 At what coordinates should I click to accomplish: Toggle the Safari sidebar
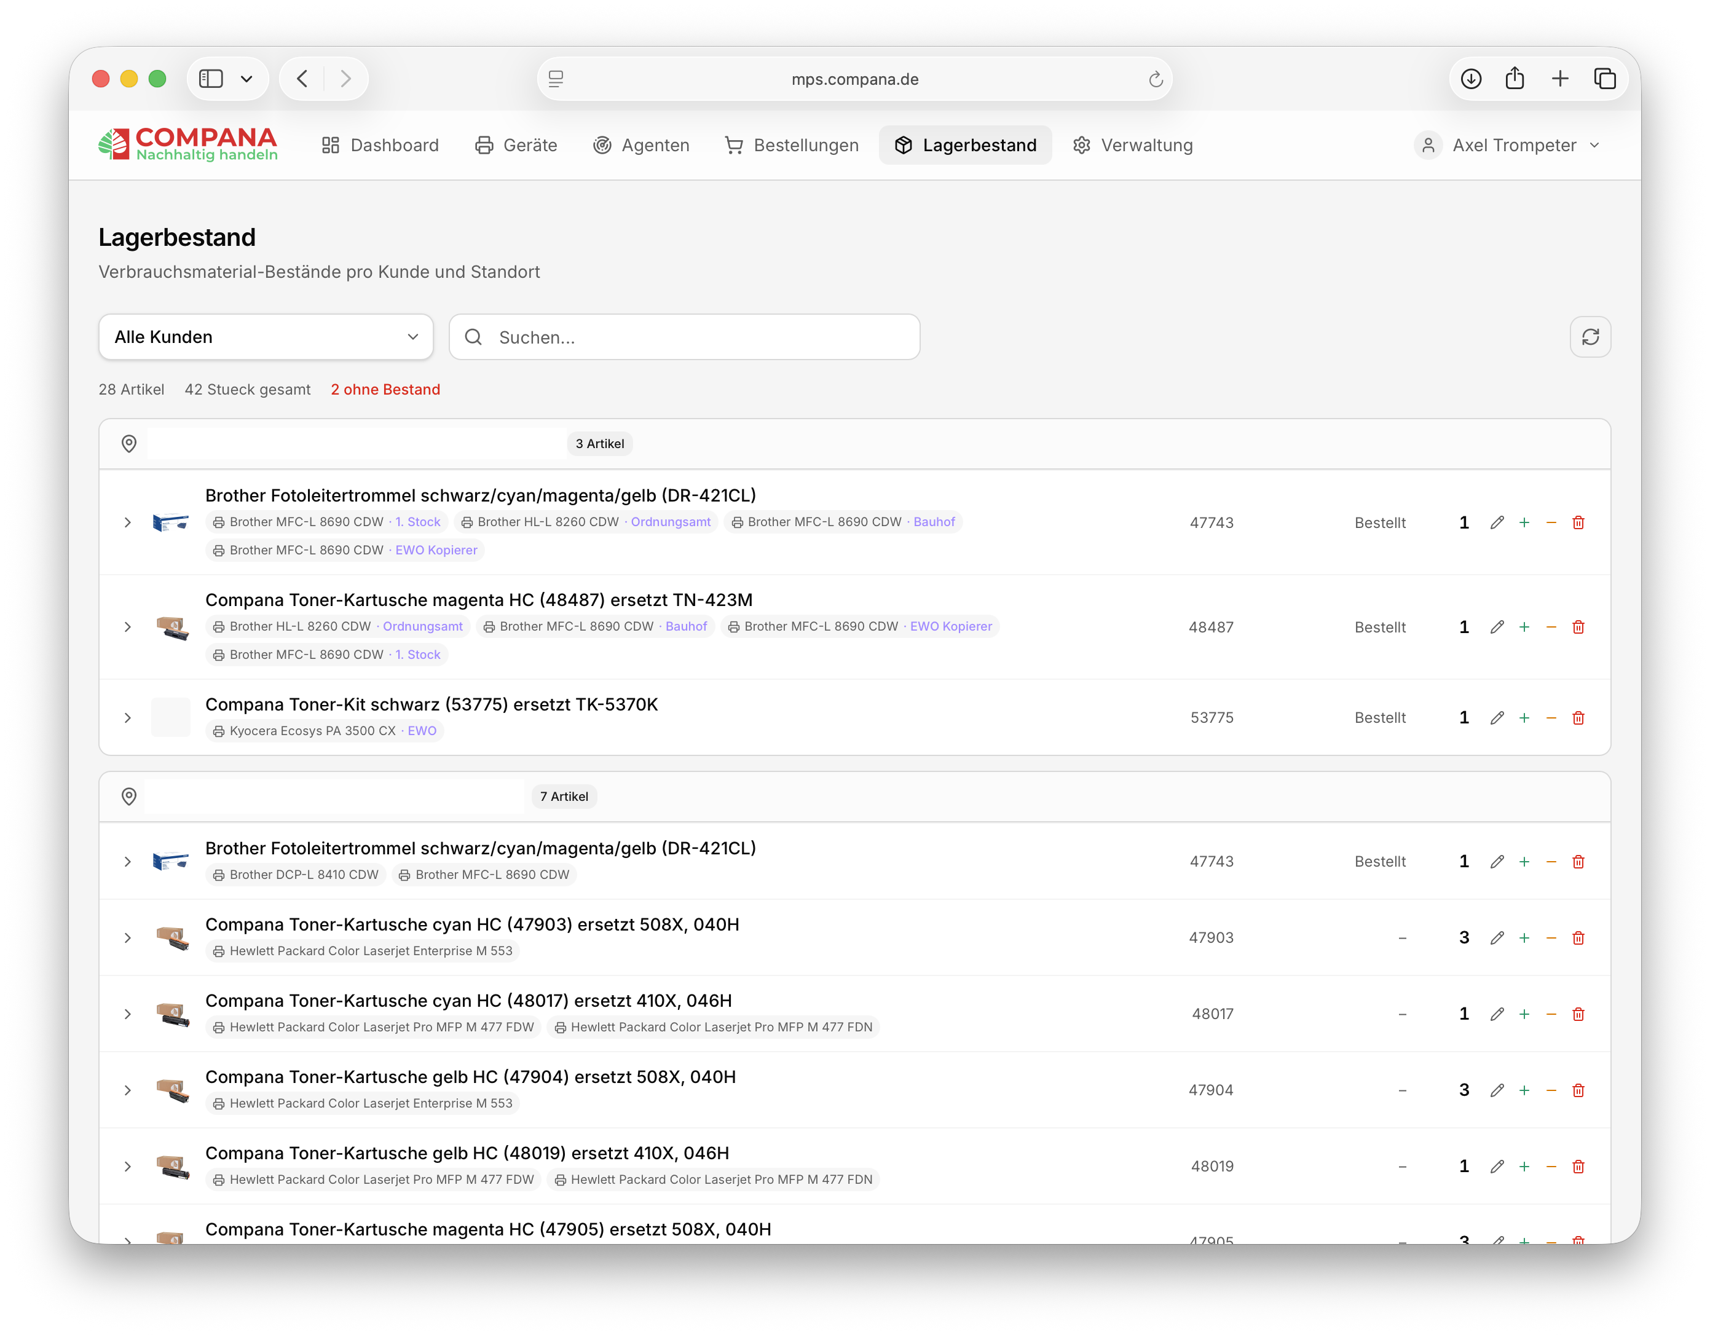pyautogui.click(x=211, y=79)
